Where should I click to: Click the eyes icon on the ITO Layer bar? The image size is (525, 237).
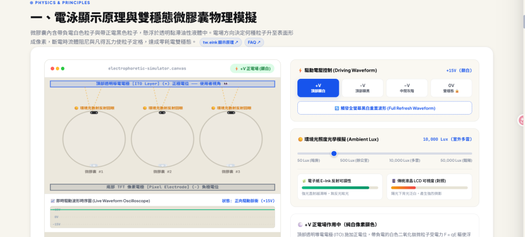coord(226,84)
